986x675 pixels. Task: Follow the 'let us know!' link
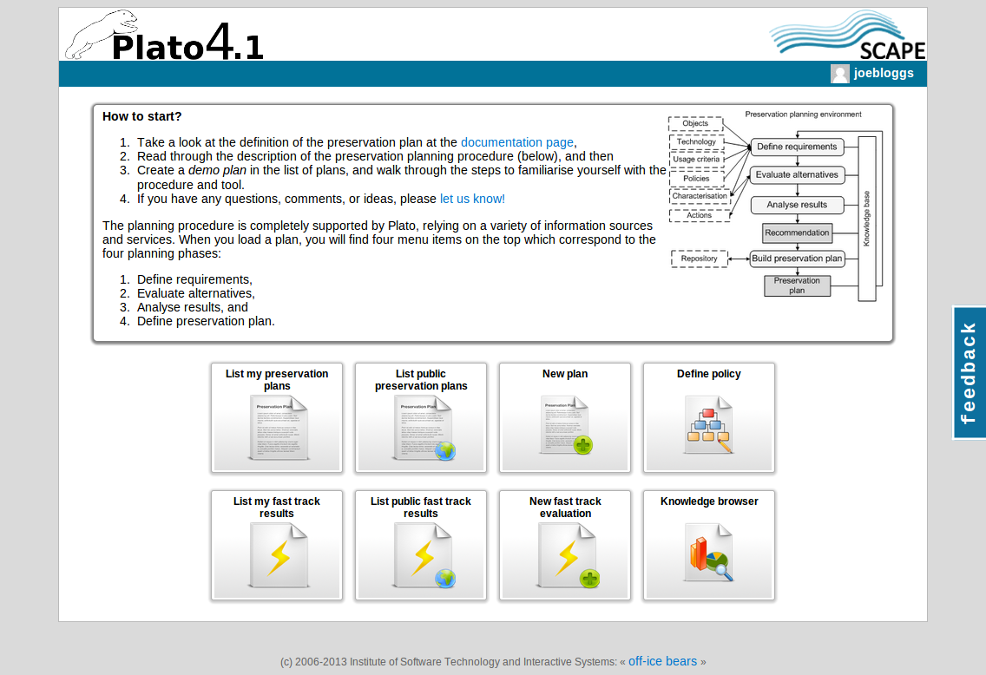click(x=472, y=200)
